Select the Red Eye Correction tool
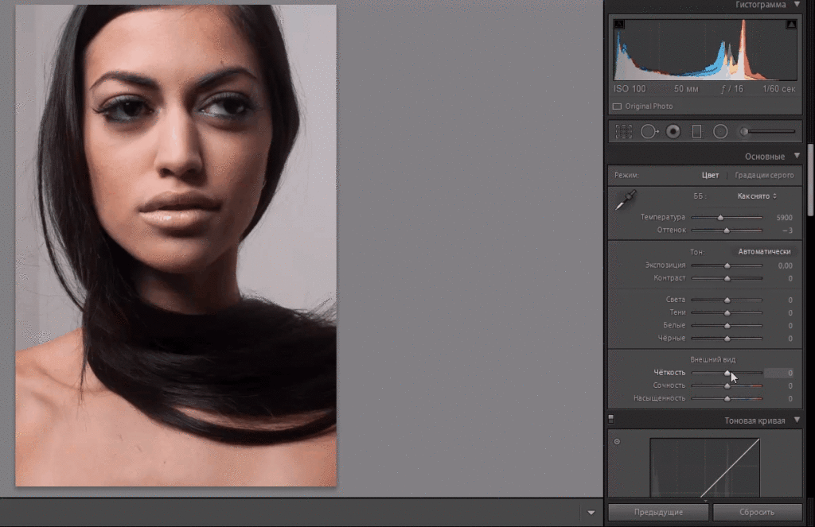 coord(673,132)
